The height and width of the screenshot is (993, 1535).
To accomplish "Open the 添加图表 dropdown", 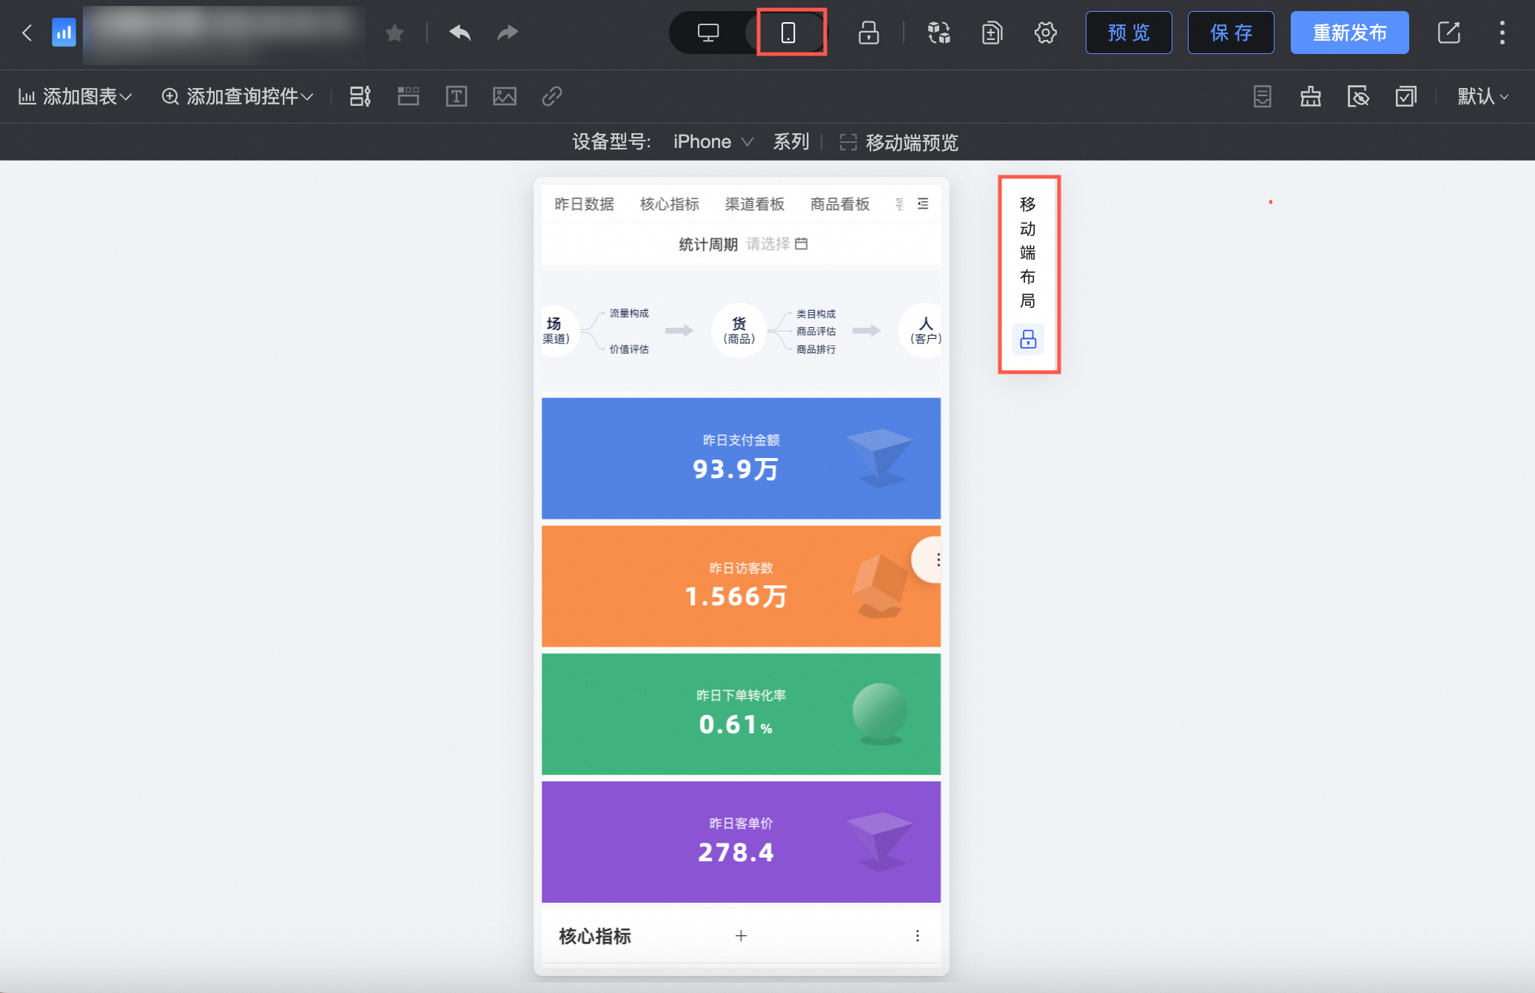I will click(75, 96).
